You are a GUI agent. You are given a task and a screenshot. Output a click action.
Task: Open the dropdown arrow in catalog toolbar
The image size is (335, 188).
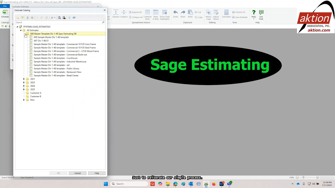point(55,18)
